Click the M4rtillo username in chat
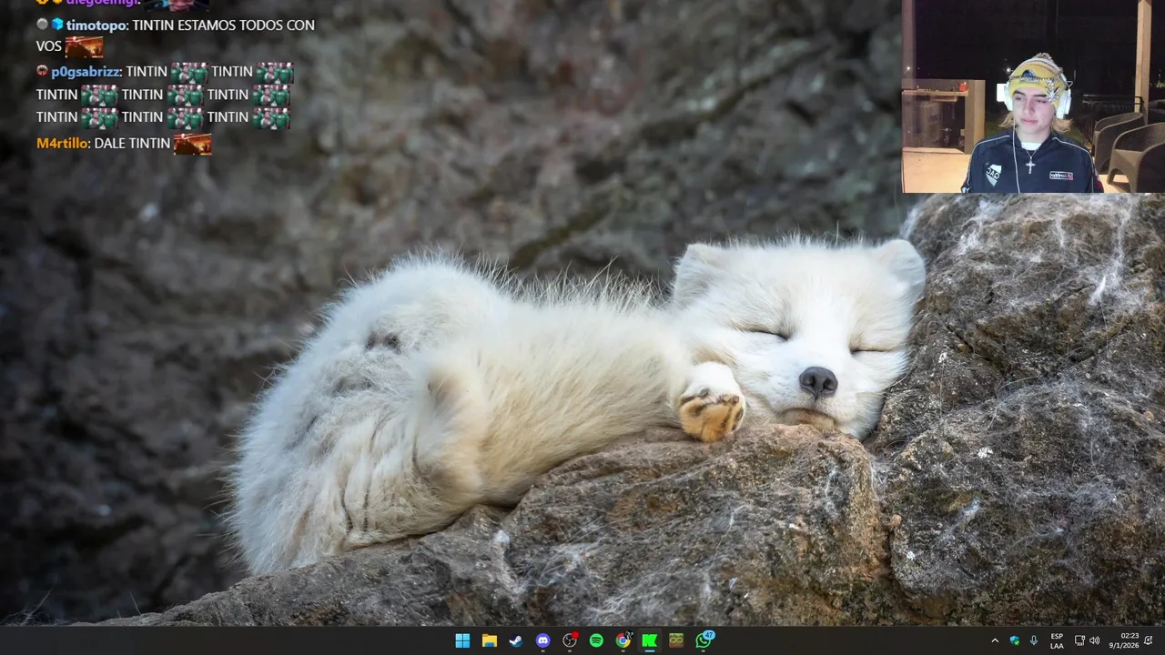1165x655 pixels. click(x=63, y=144)
